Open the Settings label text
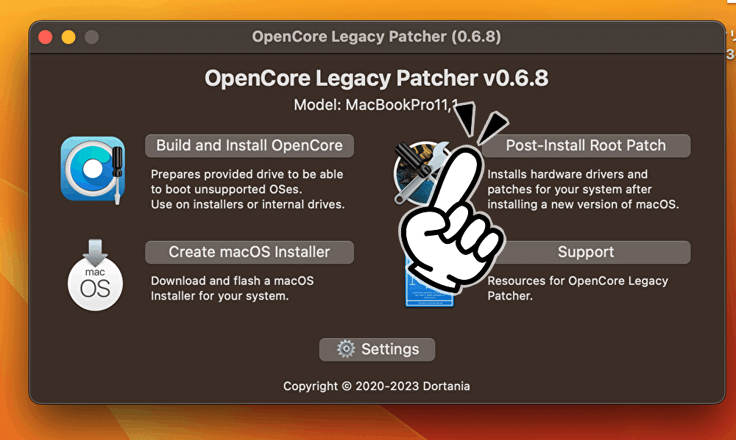 click(390, 349)
